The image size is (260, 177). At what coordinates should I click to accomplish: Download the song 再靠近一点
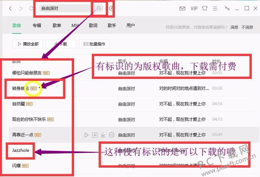pos(103,135)
